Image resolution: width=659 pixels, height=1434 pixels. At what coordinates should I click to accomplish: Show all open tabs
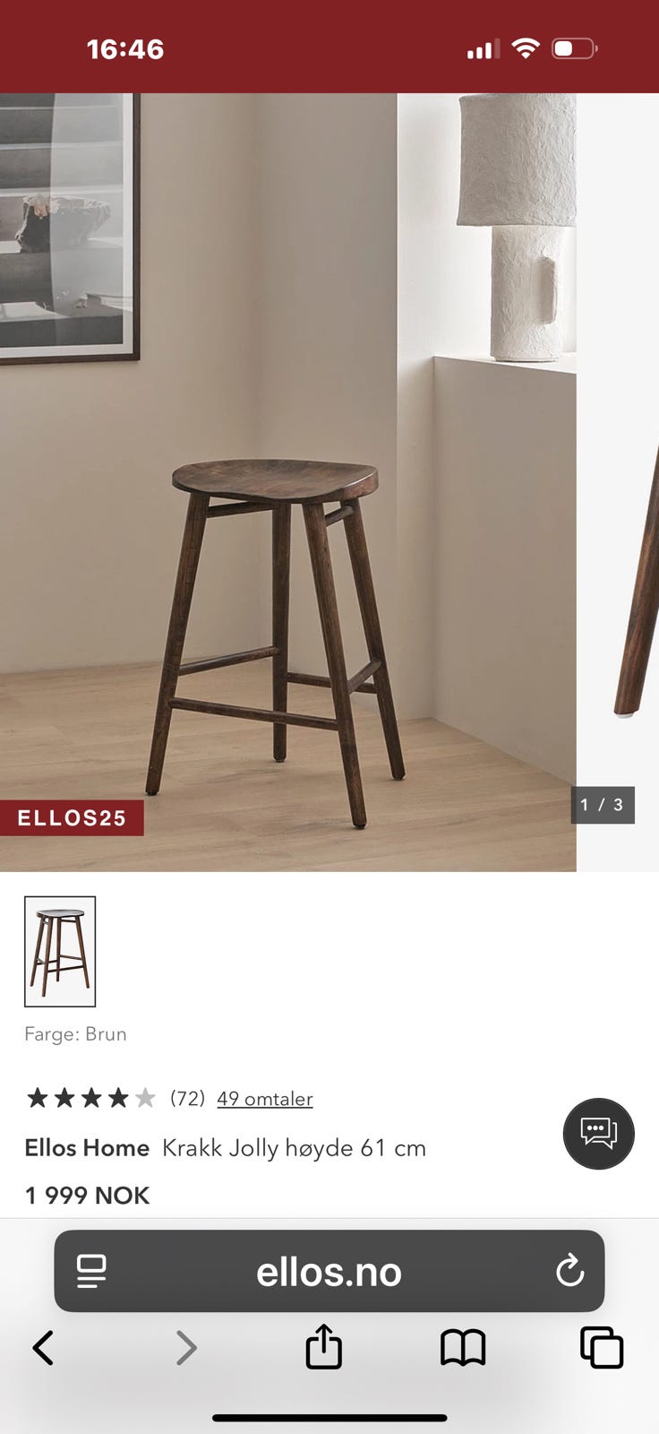tap(602, 1347)
